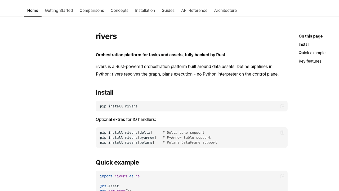Image resolution: width=339 pixels, height=191 pixels.
Task: Click the '# Polars DataFrame support' comment
Action: (190, 142)
